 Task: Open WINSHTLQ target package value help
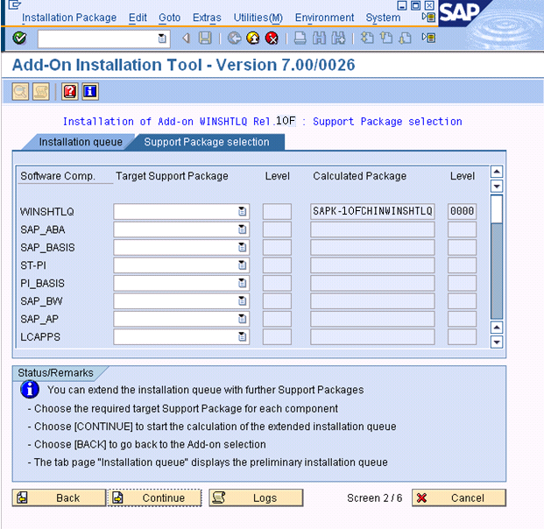pos(242,211)
